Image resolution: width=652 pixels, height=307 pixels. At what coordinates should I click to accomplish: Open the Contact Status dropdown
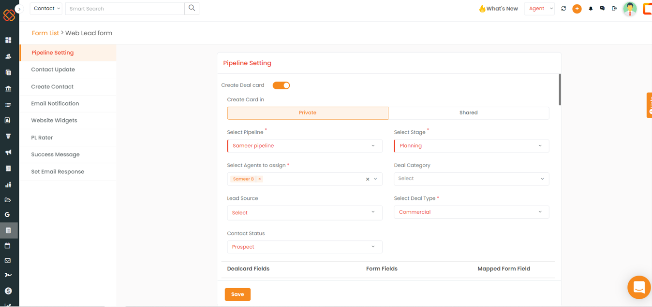click(x=305, y=247)
